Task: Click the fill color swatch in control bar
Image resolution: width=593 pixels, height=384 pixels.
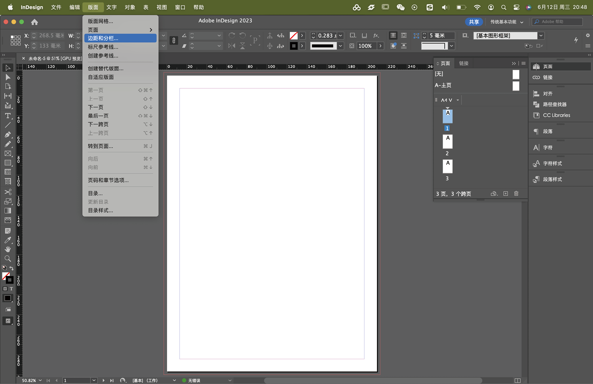Action: pos(294,36)
